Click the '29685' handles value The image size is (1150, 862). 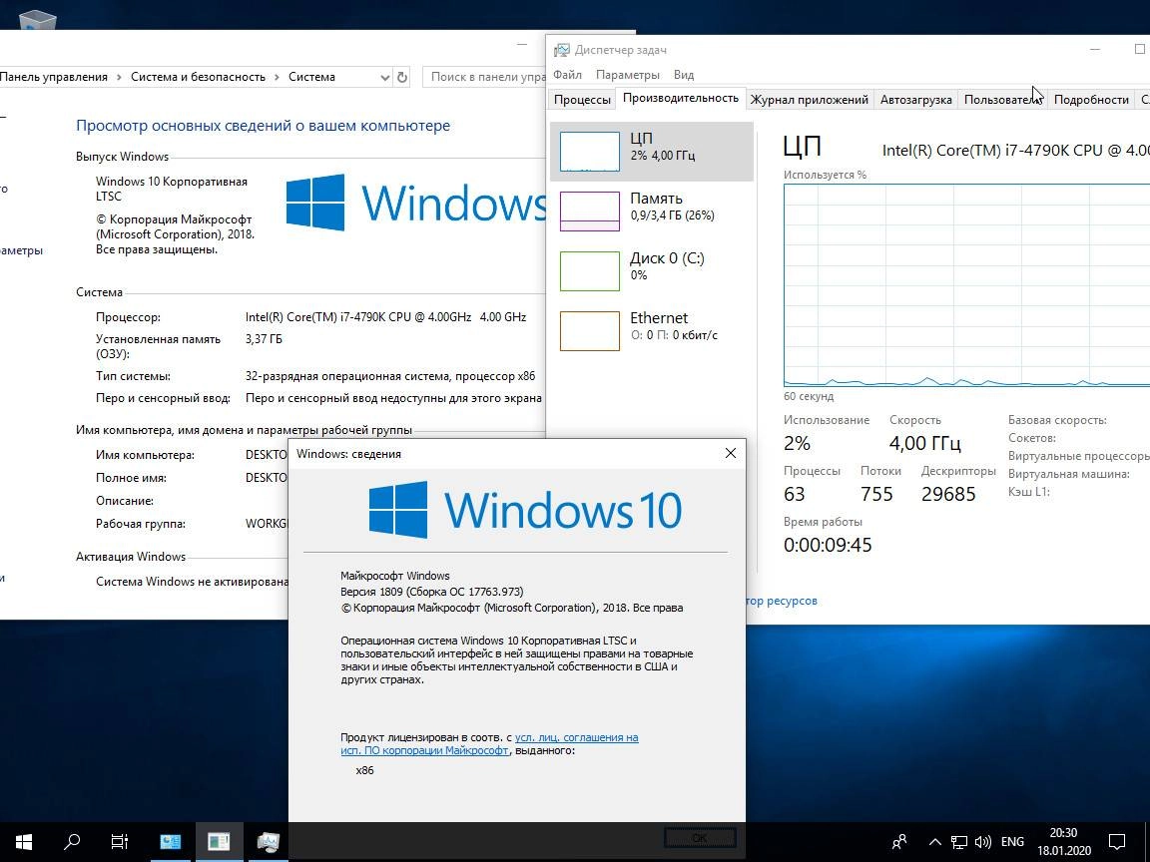[x=948, y=494]
